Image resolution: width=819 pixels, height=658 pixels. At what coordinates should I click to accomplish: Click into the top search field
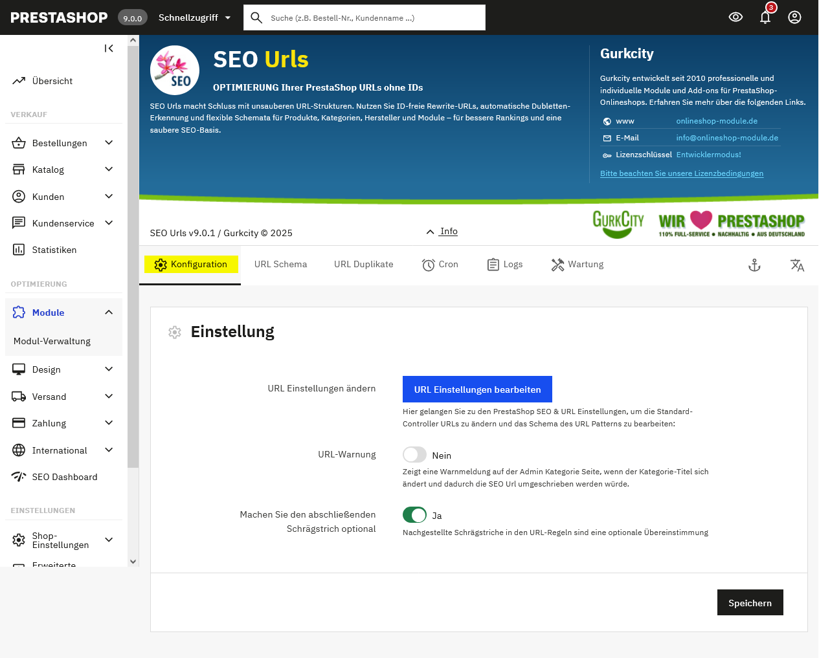376,18
